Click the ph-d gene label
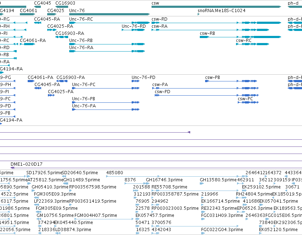The image size is (302, 235). tap(293, 3)
